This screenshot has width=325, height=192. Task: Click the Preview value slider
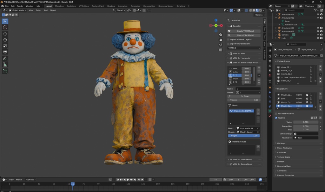coord(244,100)
